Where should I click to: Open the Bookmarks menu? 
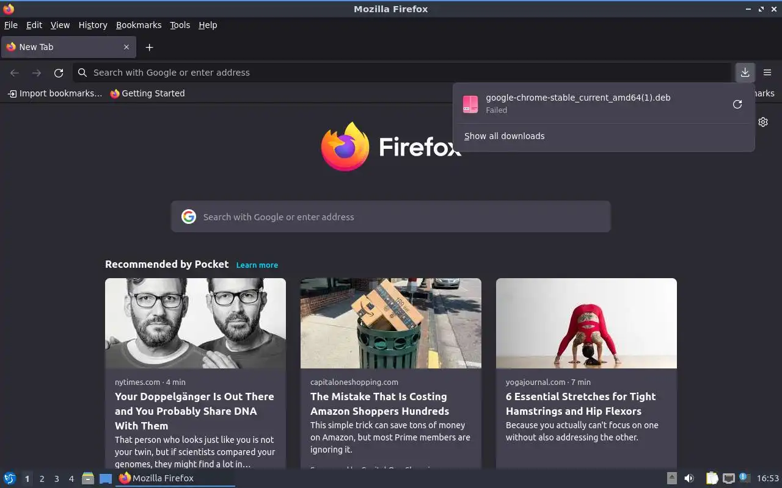click(139, 25)
